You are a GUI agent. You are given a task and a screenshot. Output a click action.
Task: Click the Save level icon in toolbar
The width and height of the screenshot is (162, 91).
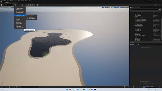click(x=2, y=5)
